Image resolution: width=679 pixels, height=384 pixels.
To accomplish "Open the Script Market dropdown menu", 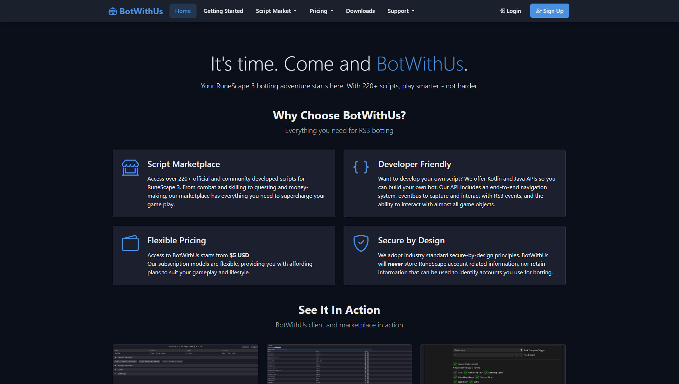I will pos(276,11).
